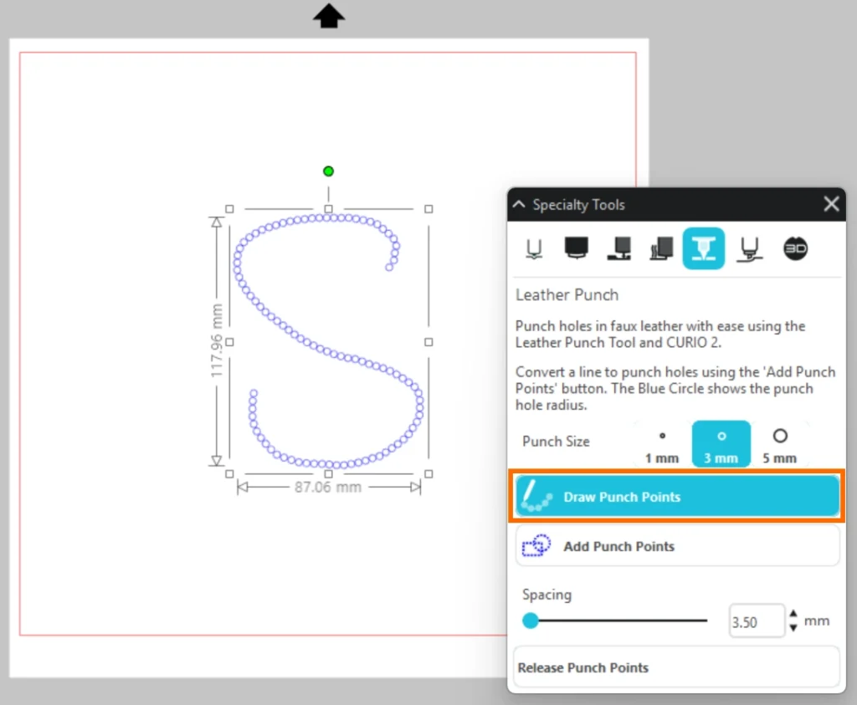Increase spacing with the up arrow
The width and height of the screenshot is (857, 705).
pyautogui.click(x=794, y=615)
